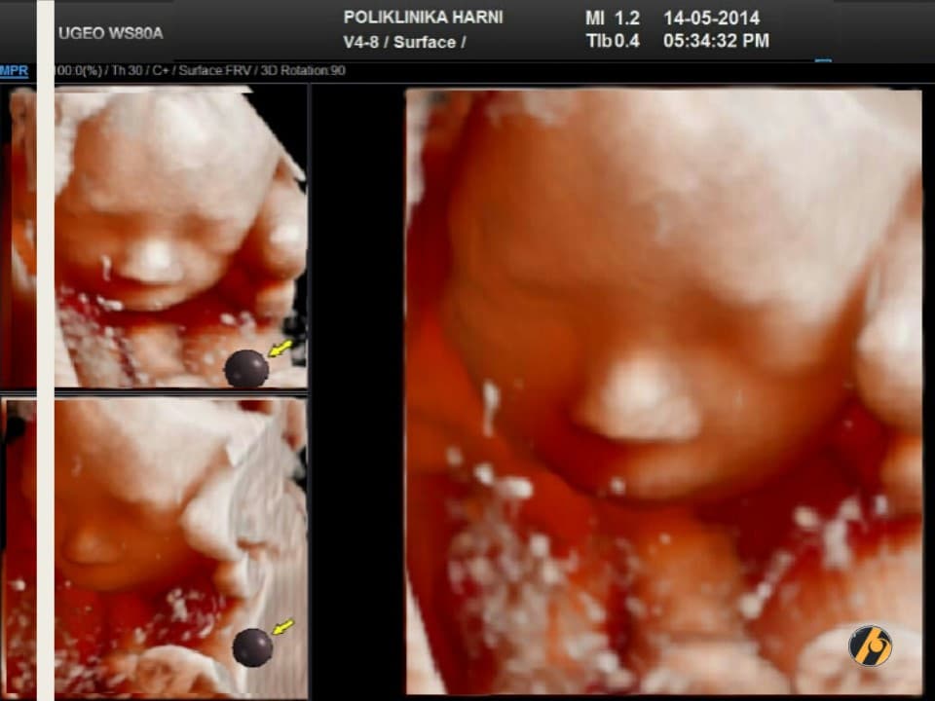This screenshot has width=935, height=701.
Task: Click the MI 1.2 indicator
Action: pyautogui.click(x=613, y=18)
